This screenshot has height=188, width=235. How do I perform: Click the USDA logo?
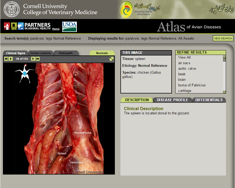[x=69, y=27]
